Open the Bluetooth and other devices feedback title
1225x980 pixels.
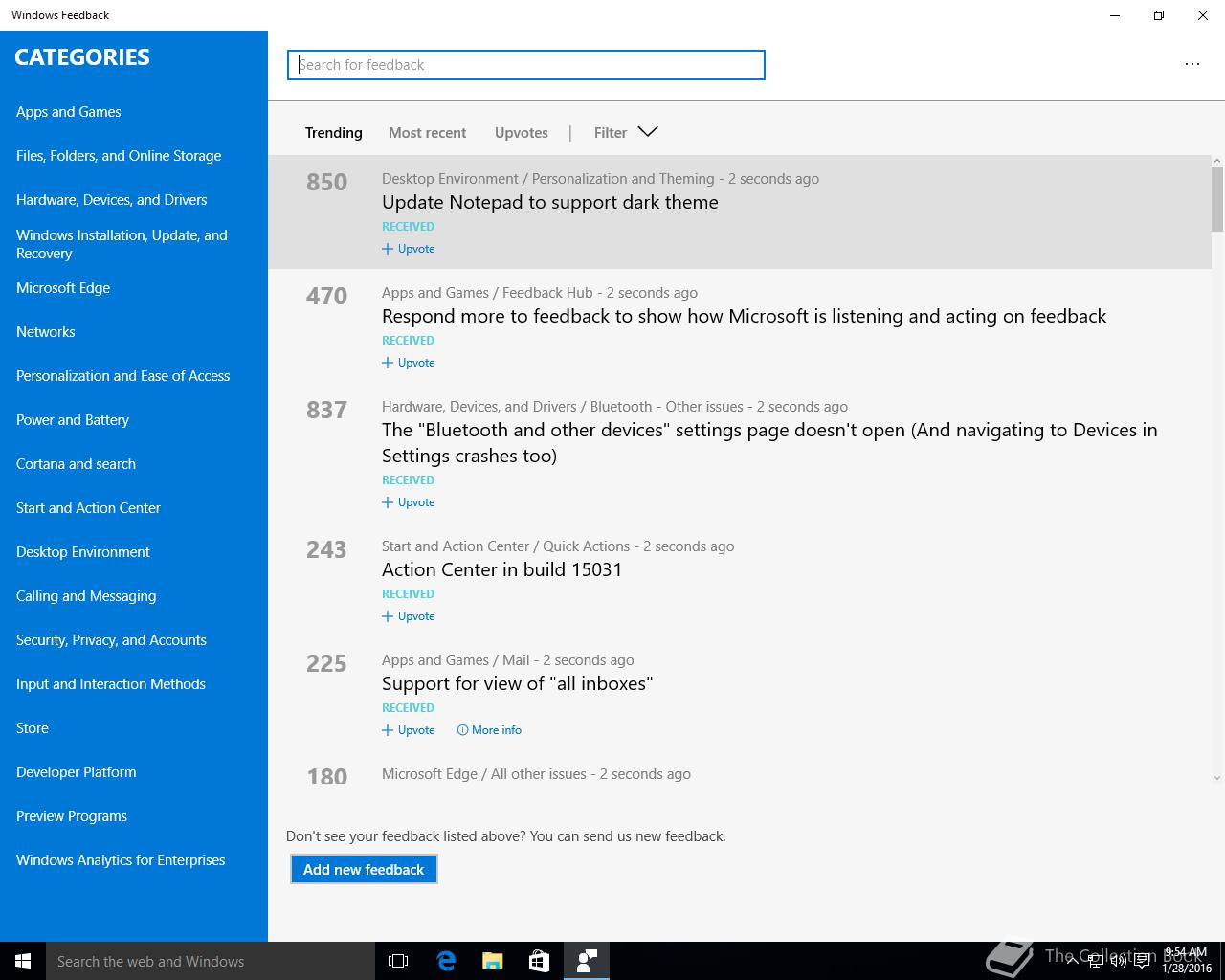[769, 442]
